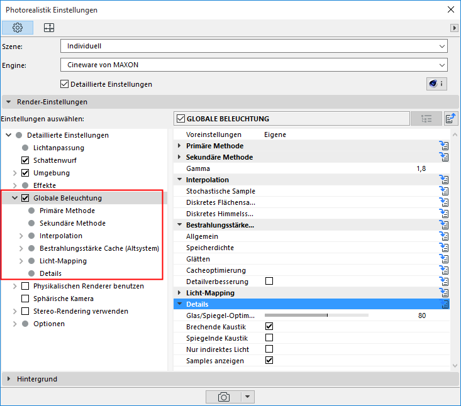
Task: Switch to the size settings tab
Action: (x=49, y=28)
